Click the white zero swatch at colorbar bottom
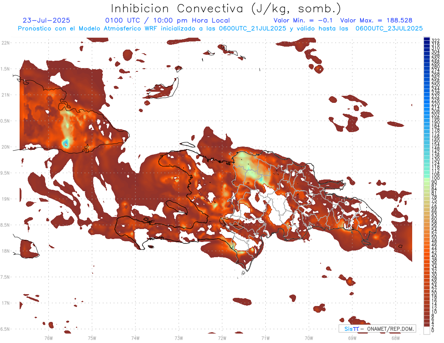 tap(427, 331)
